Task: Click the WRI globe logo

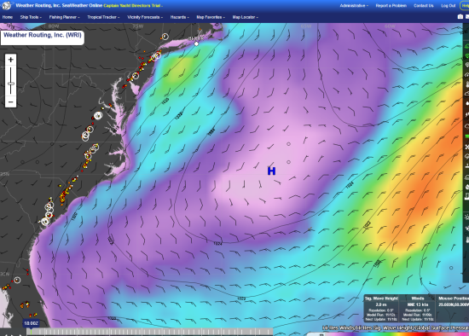Action: coord(7,5)
